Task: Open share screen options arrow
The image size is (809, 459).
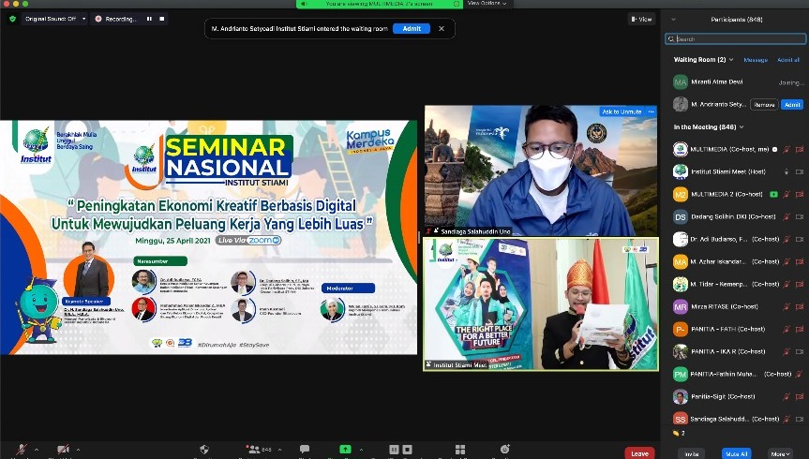Action: point(361,450)
